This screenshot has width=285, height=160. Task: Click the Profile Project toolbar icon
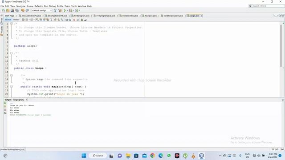tap(77, 11)
